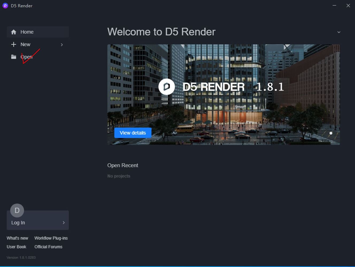Visit the Official Forums link
This screenshot has width=355, height=267.
pos(48,247)
